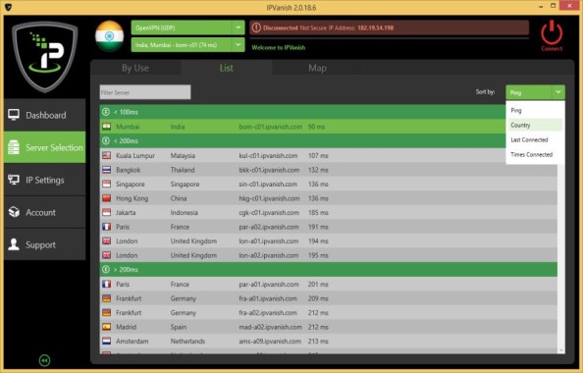Select fra-a02.ipvanish.com hostname
The height and width of the screenshot is (373, 583).
click(268, 313)
